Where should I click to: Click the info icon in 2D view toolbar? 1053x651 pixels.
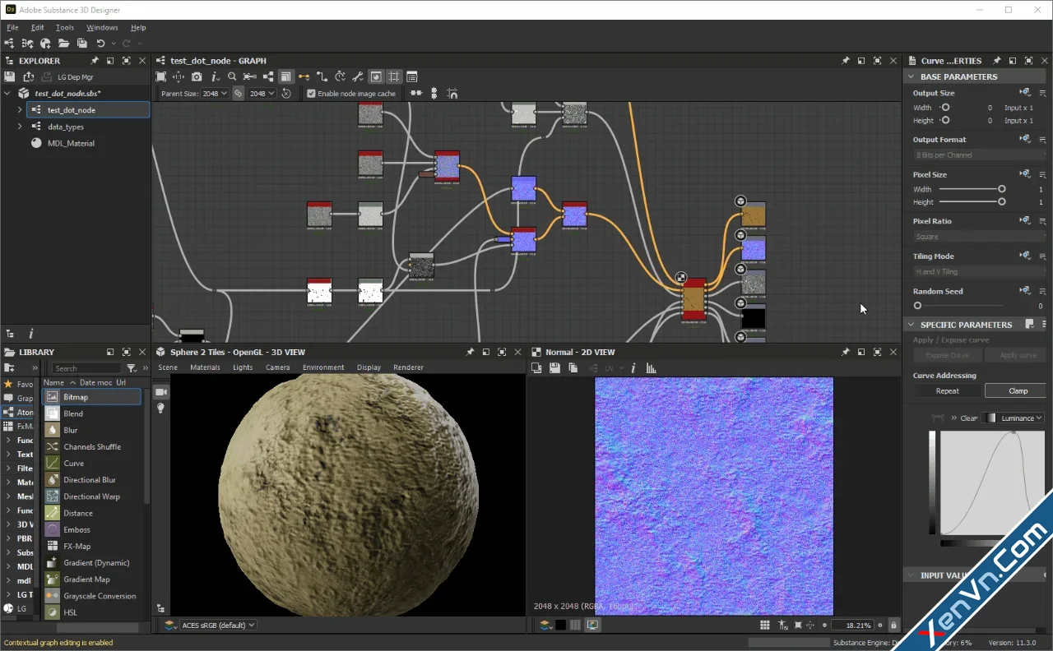pyautogui.click(x=633, y=368)
